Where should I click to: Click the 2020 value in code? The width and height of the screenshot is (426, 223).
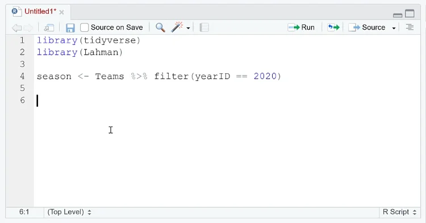pos(265,76)
